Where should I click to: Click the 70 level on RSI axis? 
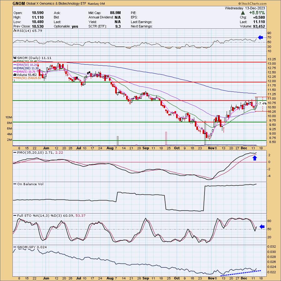pyautogui.click(x=269, y=37)
